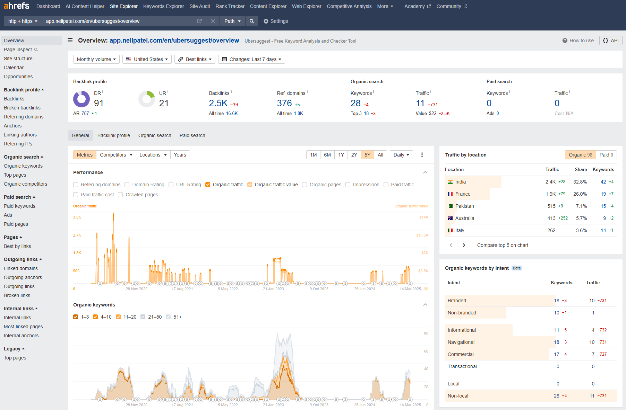Enable the Referring domains checkbox

(76, 185)
